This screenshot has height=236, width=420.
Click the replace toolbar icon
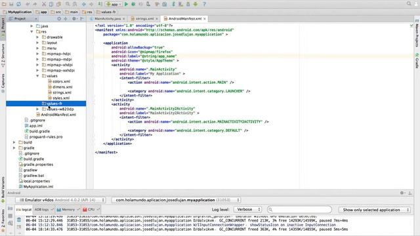(75, 4)
